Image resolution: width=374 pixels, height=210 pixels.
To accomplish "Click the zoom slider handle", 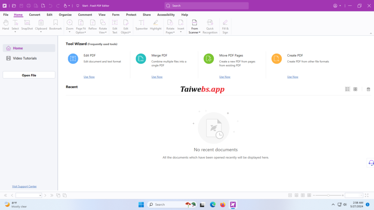I will coord(328,195).
